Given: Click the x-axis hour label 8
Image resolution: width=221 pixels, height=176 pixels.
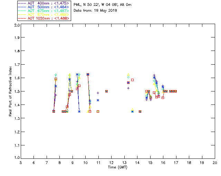Looking at the screenshot, I should [60, 163].
